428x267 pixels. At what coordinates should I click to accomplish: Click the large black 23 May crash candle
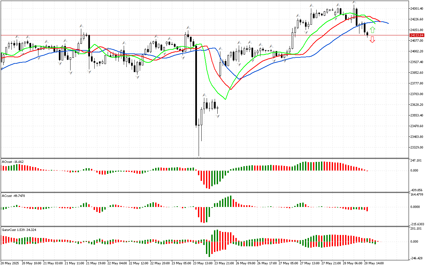(196, 85)
